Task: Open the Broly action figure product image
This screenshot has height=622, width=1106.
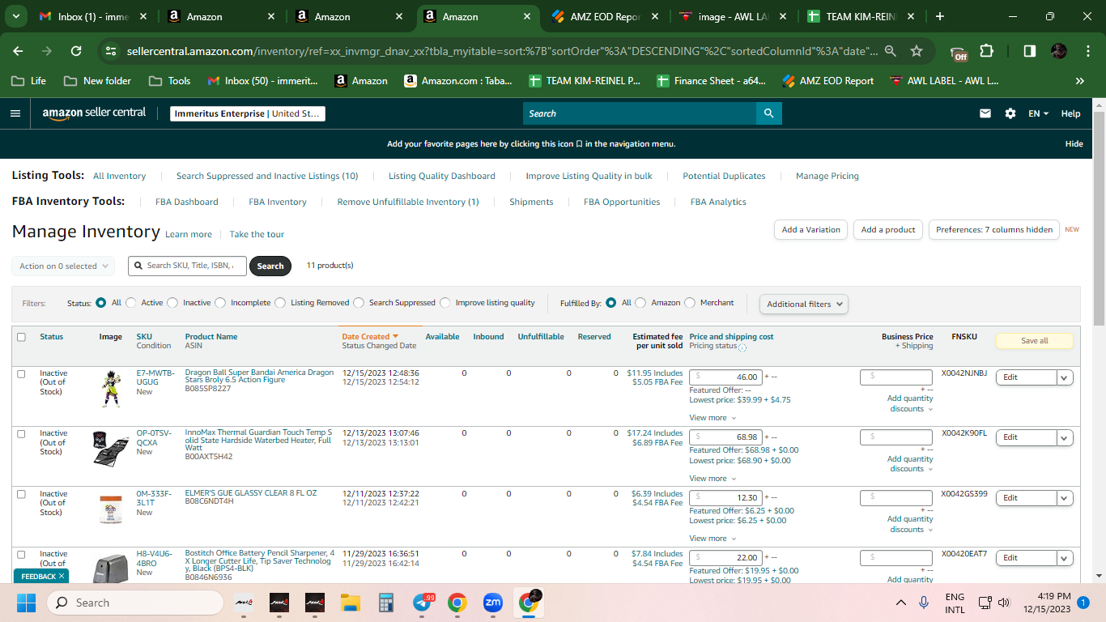Action: click(111, 389)
